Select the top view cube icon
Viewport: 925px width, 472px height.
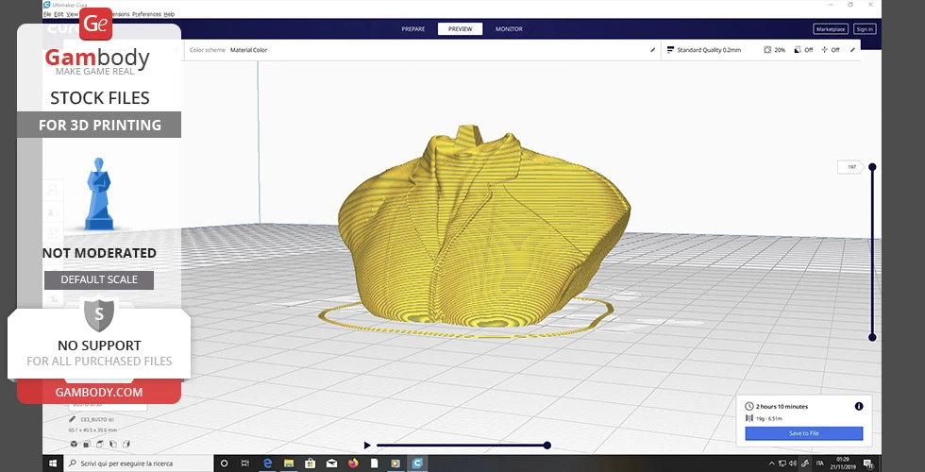pyautogui.click(x=100, y=444)
